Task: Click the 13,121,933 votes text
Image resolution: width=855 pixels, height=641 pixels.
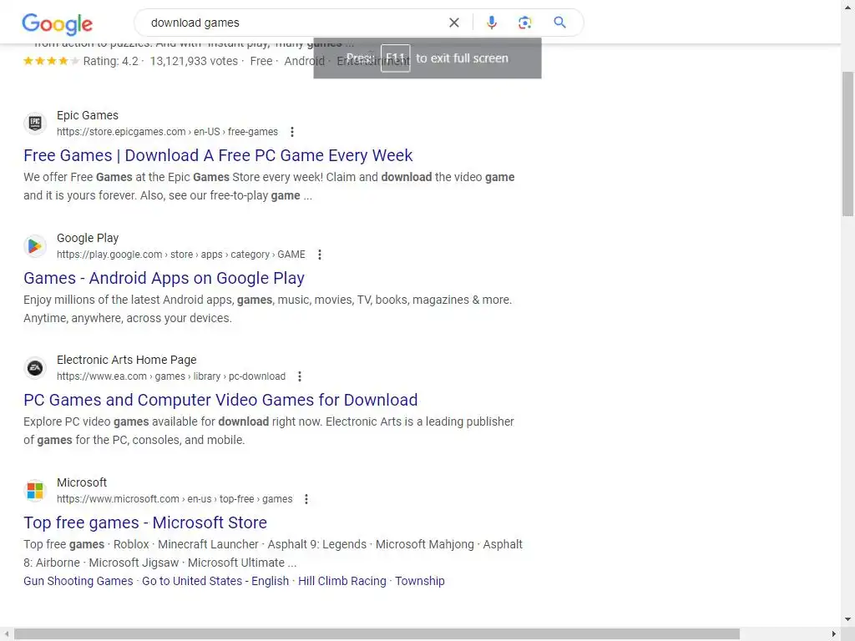Action: [x=194, y=61]
